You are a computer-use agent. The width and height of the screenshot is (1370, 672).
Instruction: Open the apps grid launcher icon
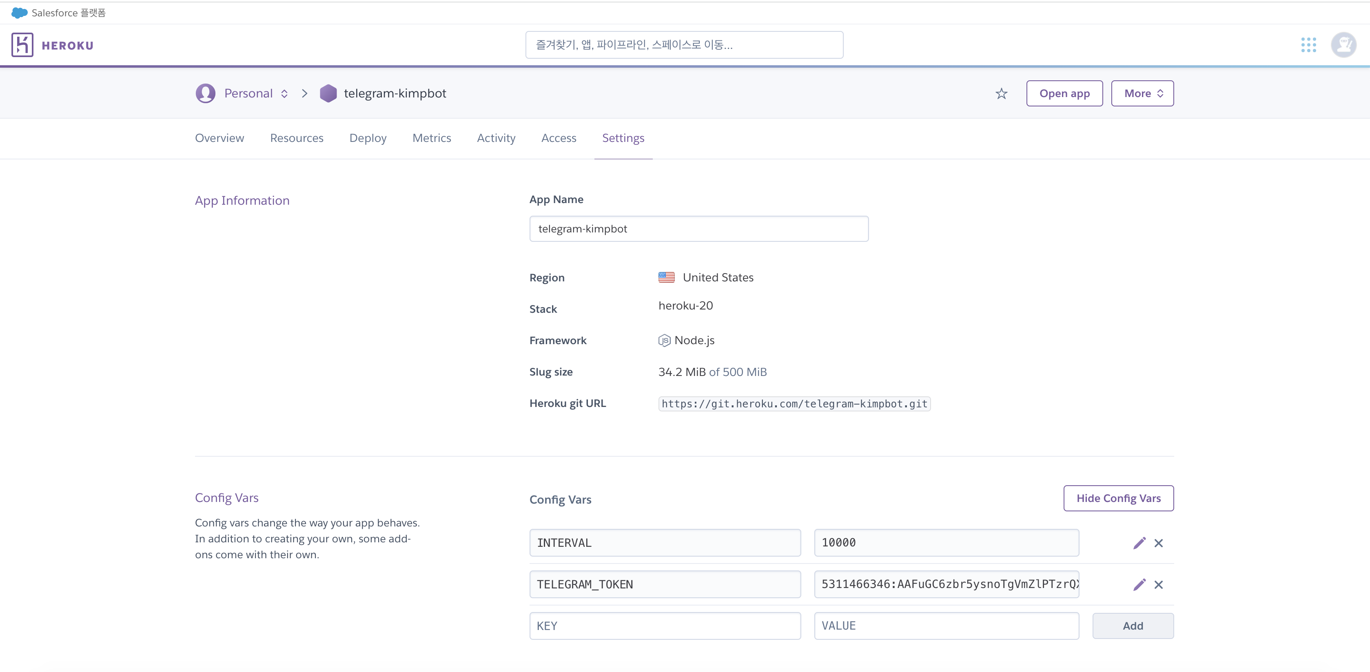[1308, 45]
